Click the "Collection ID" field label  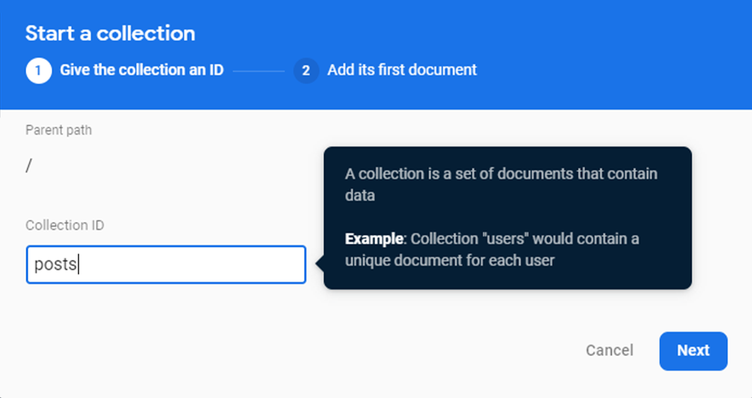[x=65, y=225]
